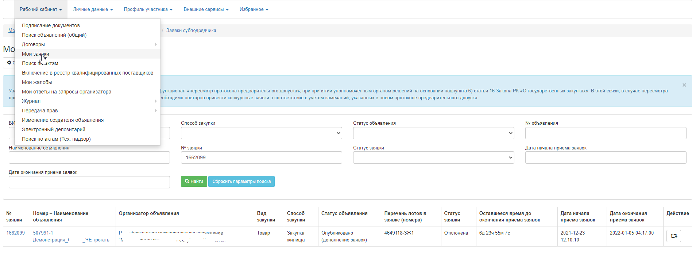The height and width of the screenshot is (280, 692).
Task: Open the Статус объявления dropdown
Action: pyautogui.click(x=433, y=133)
